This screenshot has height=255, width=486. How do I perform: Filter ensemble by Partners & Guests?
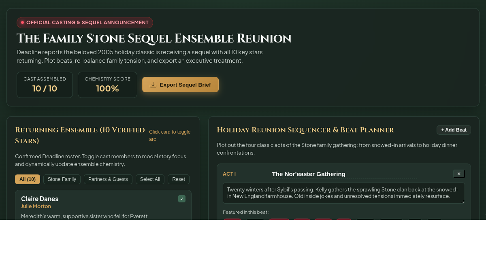point(108,179)
